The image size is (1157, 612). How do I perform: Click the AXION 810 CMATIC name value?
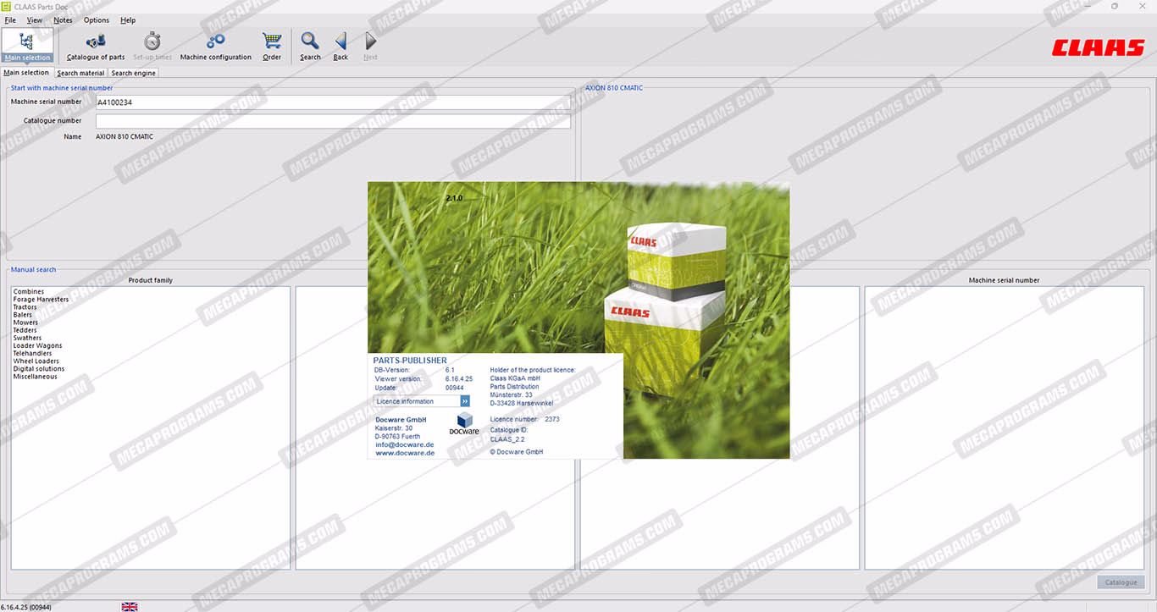click(125, 137)
